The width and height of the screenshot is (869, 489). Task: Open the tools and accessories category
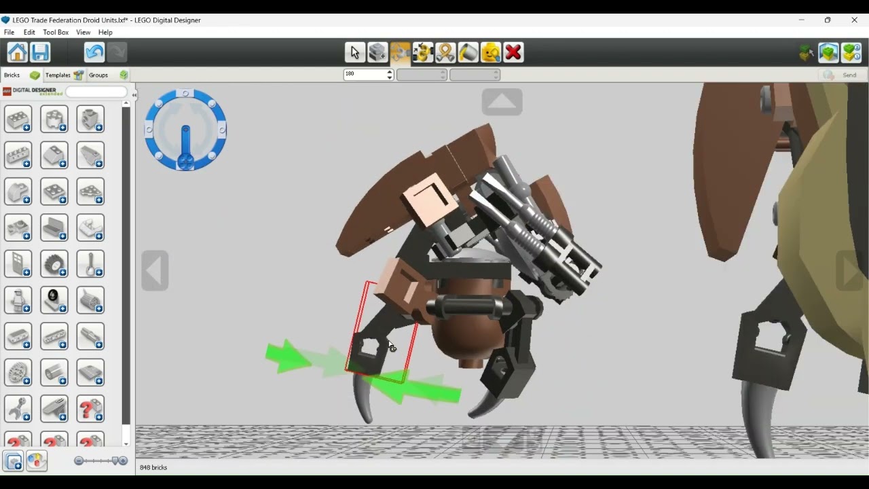coord(90,264)
